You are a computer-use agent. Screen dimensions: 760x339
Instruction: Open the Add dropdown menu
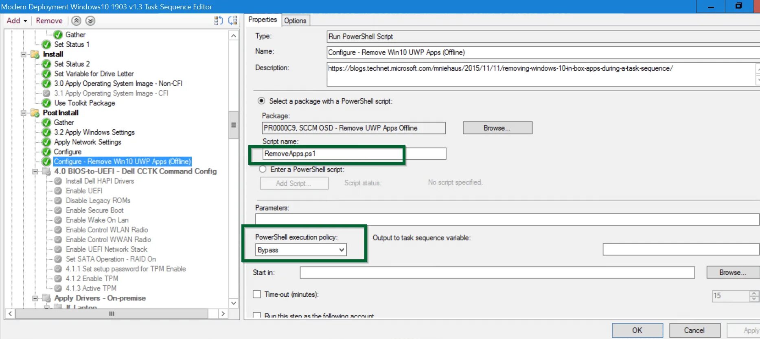coord(17,21)
